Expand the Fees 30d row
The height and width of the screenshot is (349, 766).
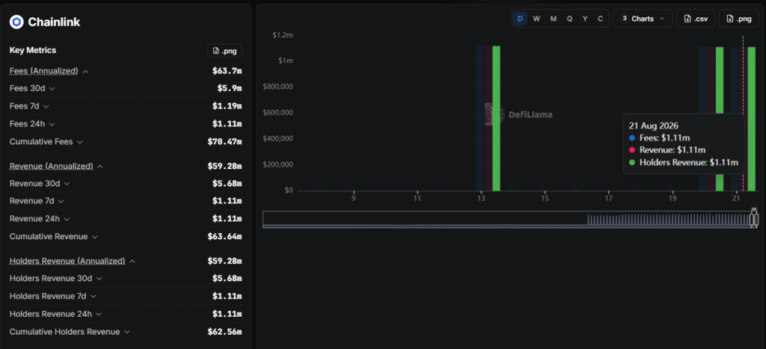coord(52,89)
